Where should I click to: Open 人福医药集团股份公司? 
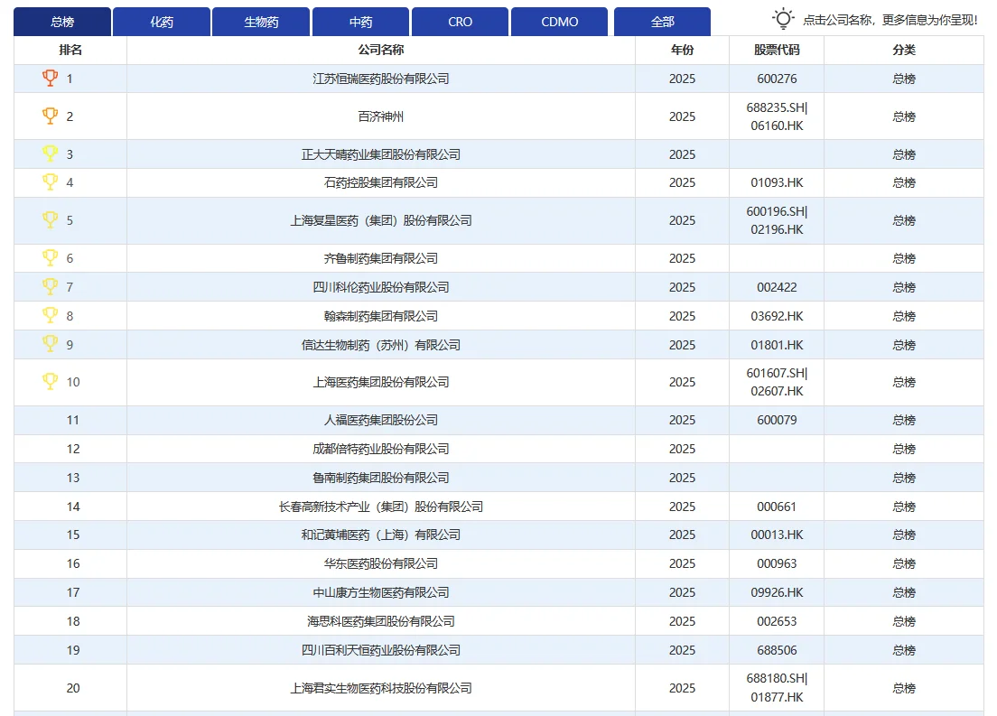(381, 421)
